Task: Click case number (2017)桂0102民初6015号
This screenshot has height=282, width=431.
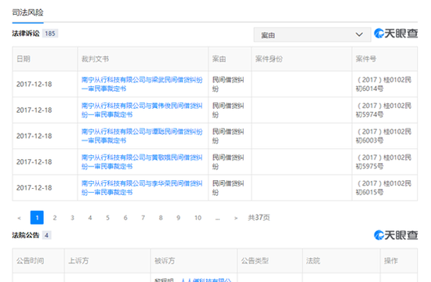Action: [384, 187]
